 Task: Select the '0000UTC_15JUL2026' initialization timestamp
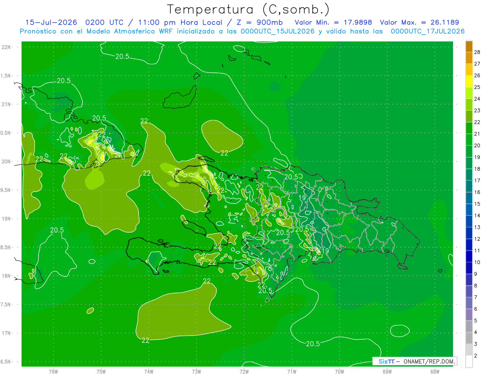click(278, 31)
